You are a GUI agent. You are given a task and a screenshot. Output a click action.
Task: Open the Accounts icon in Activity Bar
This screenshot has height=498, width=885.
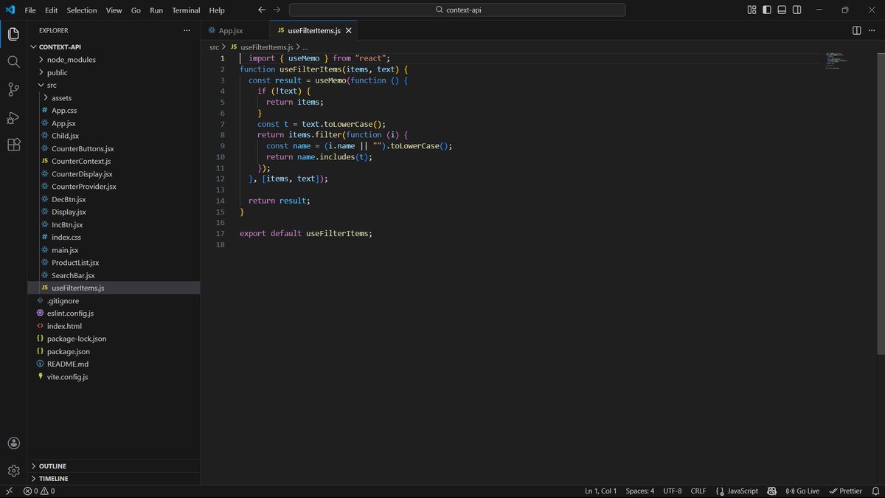(x=13, y=443)
